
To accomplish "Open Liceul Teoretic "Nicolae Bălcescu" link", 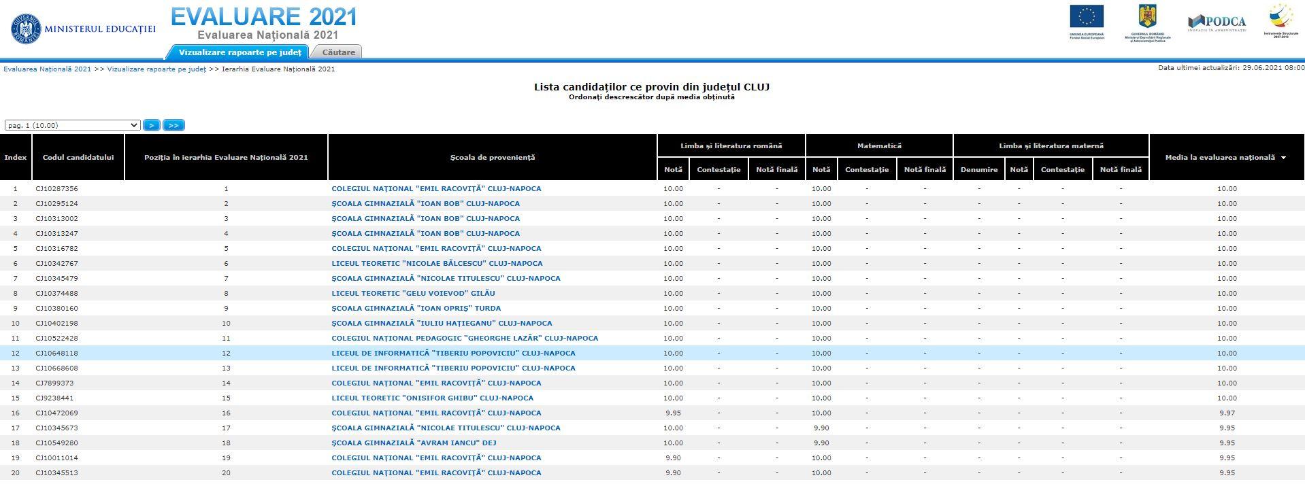I will tap(437, 263).
